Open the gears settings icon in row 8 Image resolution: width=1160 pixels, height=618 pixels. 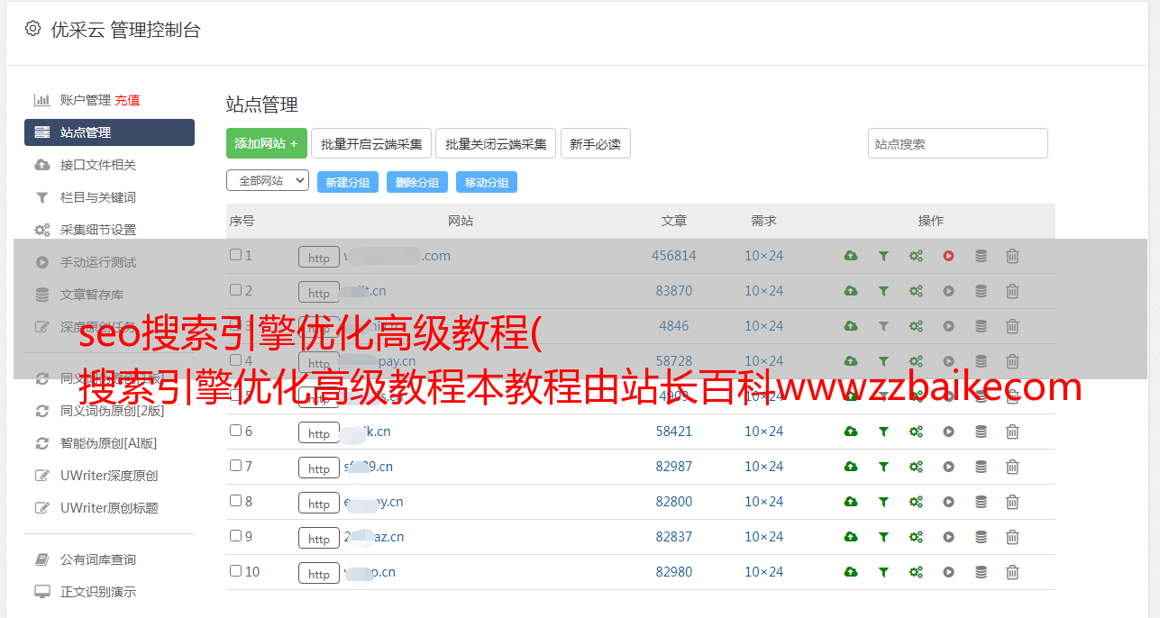[916, 502]
